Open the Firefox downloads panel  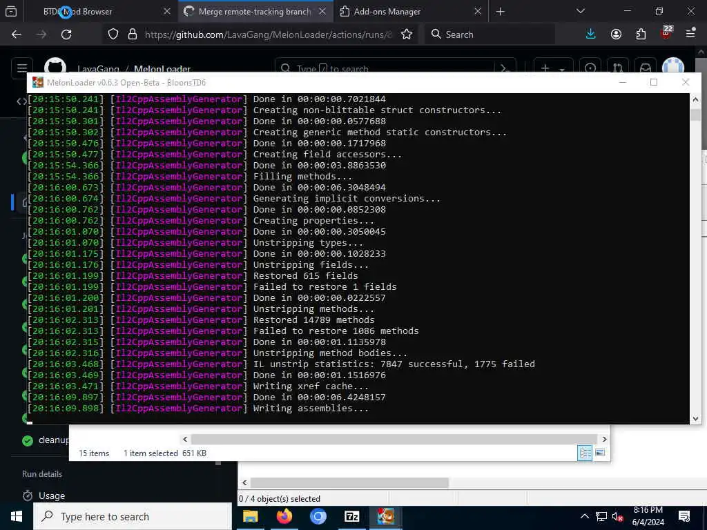591,35
